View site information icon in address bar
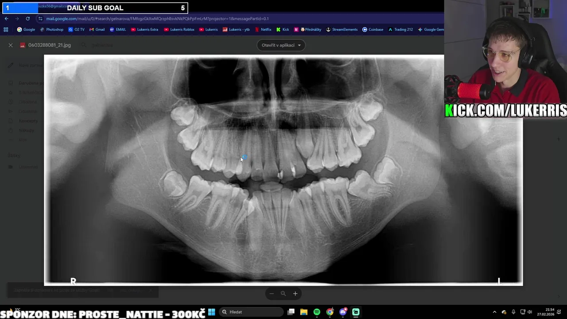567x319 pixels. click(x=40, y=19)
